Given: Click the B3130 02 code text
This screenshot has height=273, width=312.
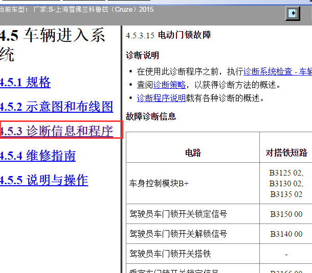Looking at the screenshot, I should tap(286, 184).
